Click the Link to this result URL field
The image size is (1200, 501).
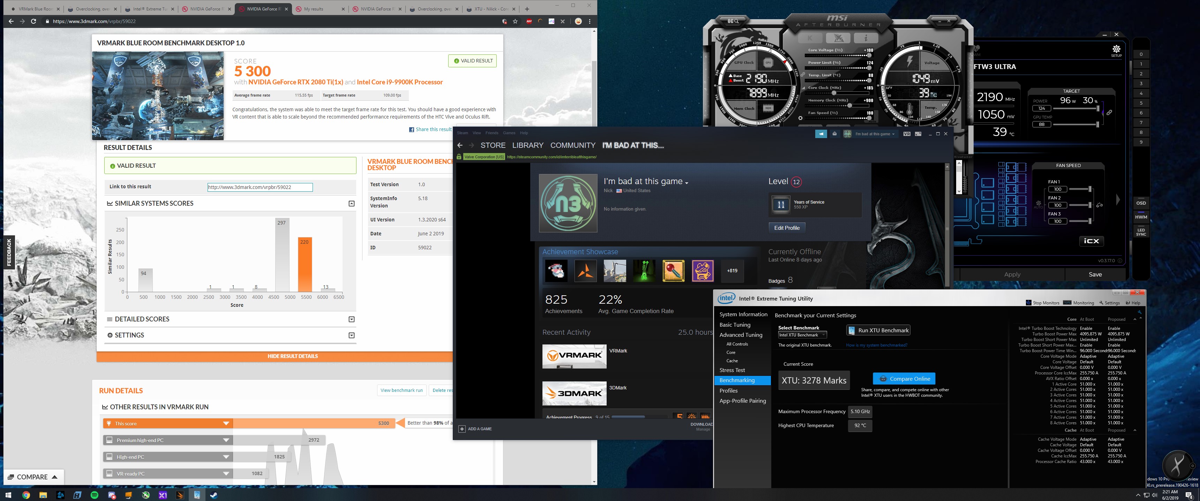pos(260,187)
